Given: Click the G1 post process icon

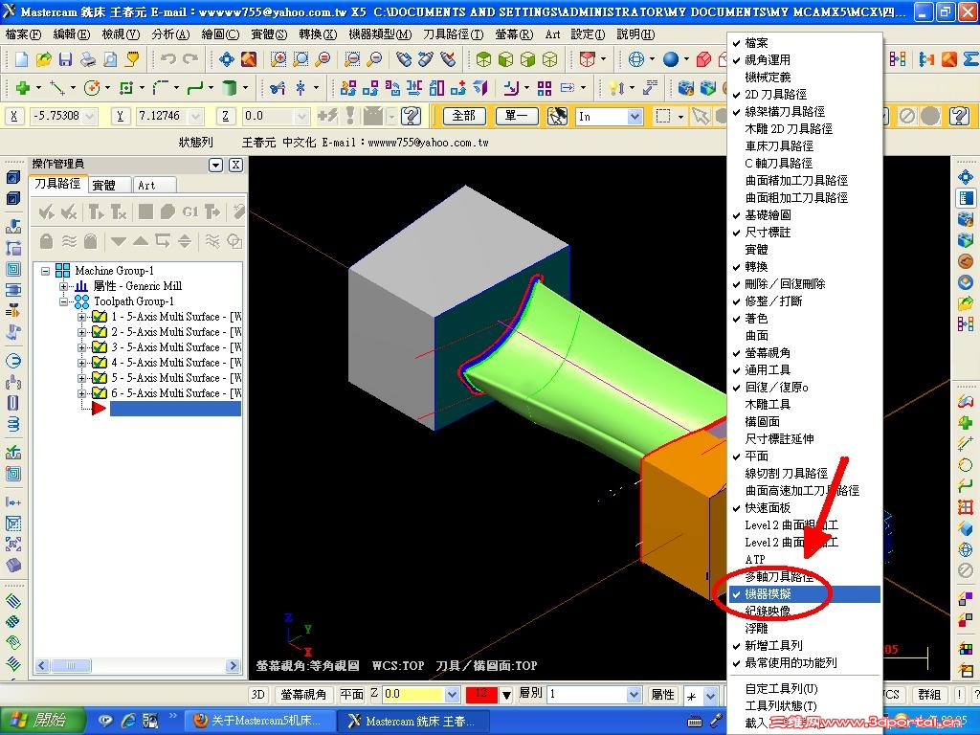Looking at the screenshot, I should tap(190, 212).
